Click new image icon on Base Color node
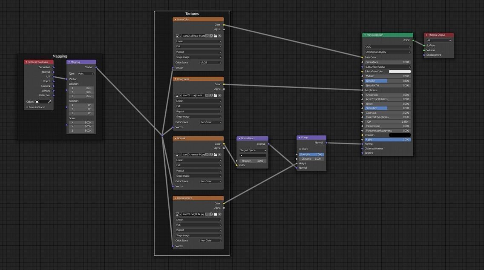This screenshot has width=484, height=270. pos(211,36)
